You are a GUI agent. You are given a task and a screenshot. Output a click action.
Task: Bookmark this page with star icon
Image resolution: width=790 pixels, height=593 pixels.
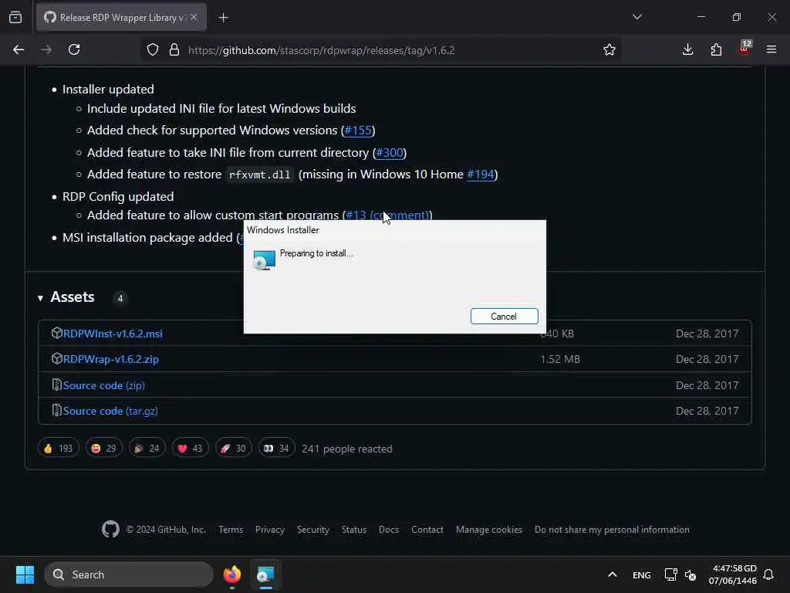click(x=609, y=49)
